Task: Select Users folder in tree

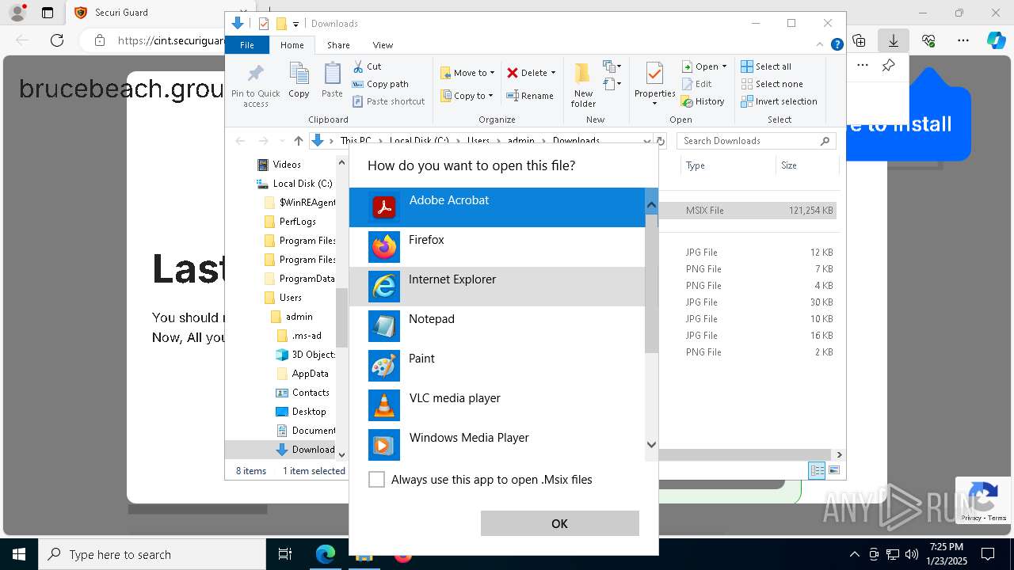Action: click(282, 298)
